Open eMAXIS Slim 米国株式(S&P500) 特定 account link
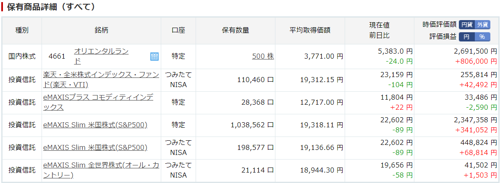 [95, 125]
